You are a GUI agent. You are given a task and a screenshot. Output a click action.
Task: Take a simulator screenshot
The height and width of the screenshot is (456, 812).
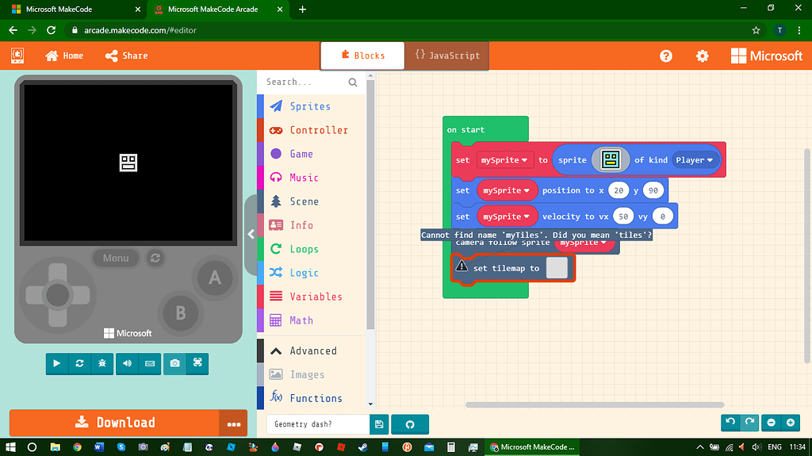[174, 363]
